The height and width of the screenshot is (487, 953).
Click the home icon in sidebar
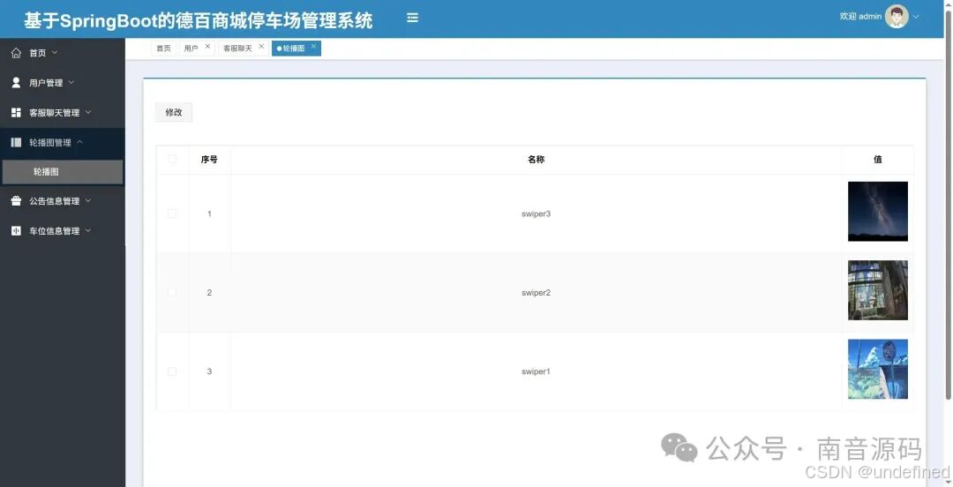17,53
